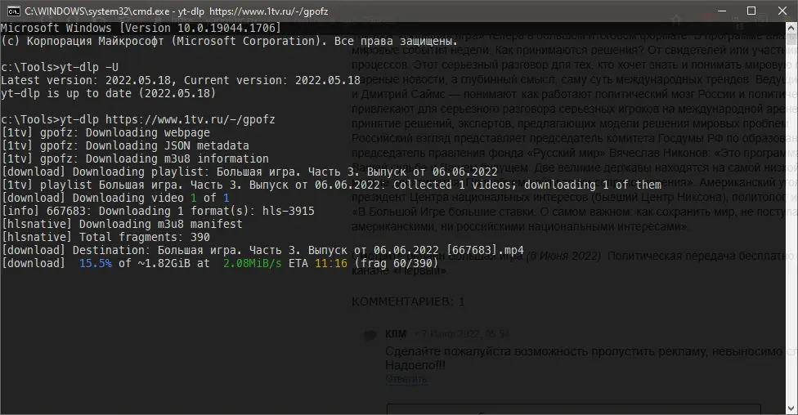The width and height of the screenshot is (798, 415).
Task: Click 'Microsoft Windows [Version 10.0.19044.1706]' line
Action: (141, 28)
